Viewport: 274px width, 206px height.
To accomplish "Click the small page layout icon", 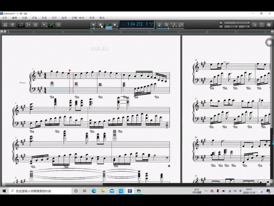I will [221, 23].
